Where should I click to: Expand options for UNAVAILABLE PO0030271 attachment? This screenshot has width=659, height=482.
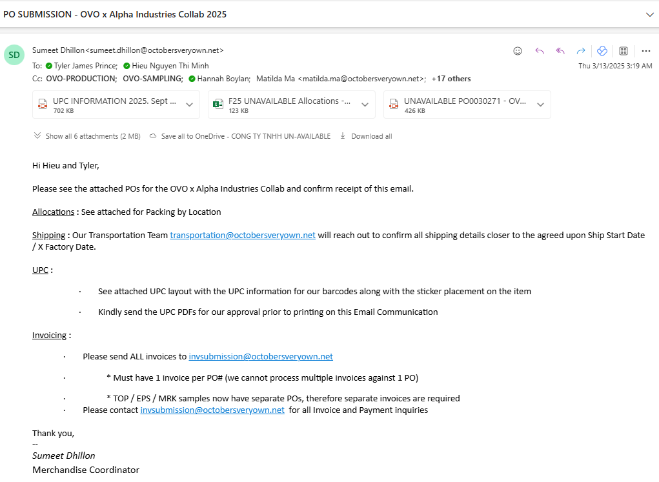[x=540, y=105]
